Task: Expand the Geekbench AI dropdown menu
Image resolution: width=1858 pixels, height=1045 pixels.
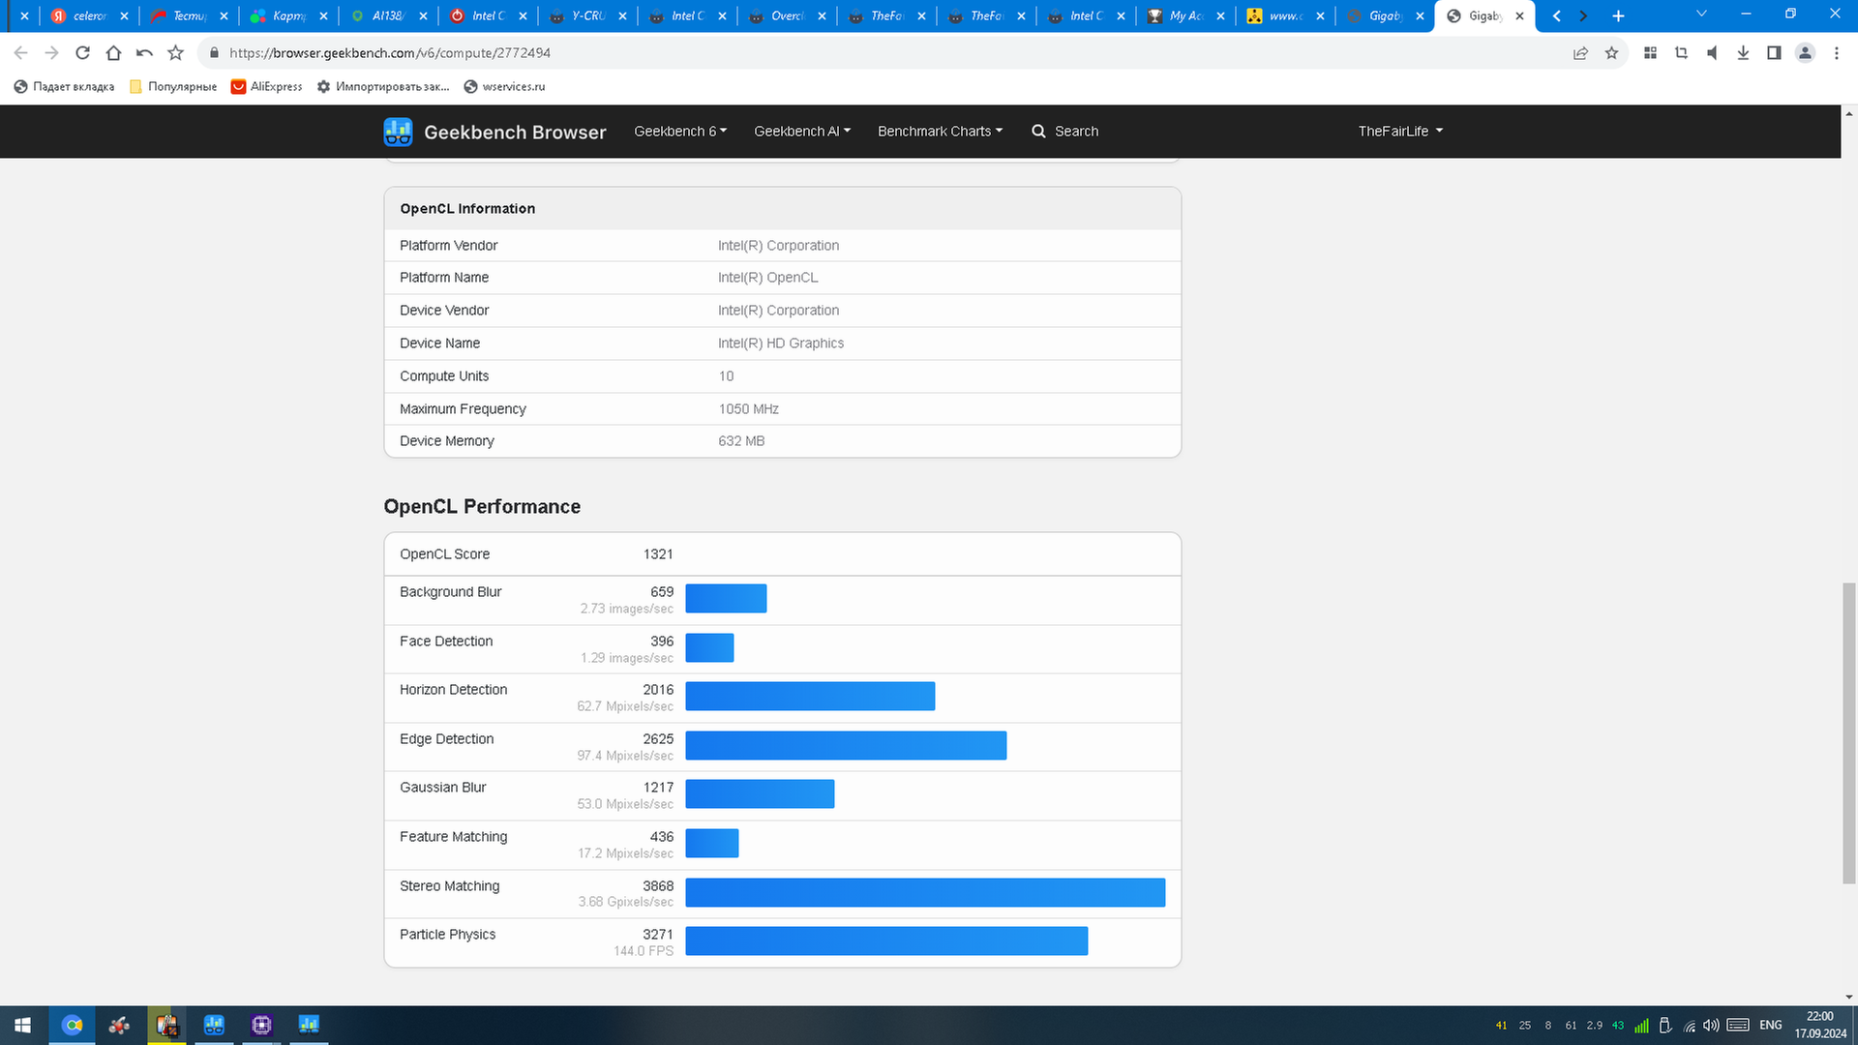Action: [802, 132]
